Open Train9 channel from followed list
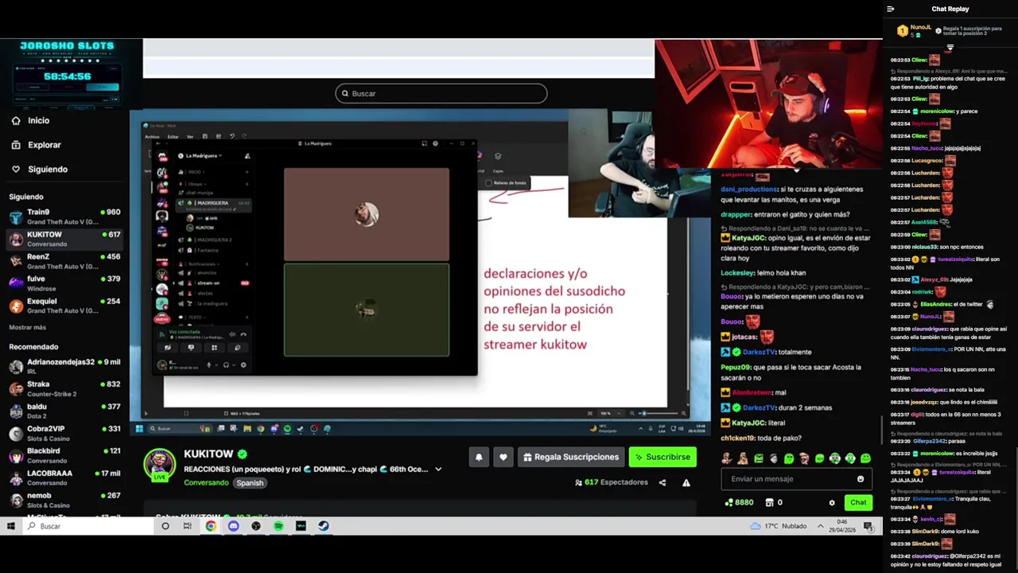1018x573 pixels. pyautogui.click(x=64, y=216)
